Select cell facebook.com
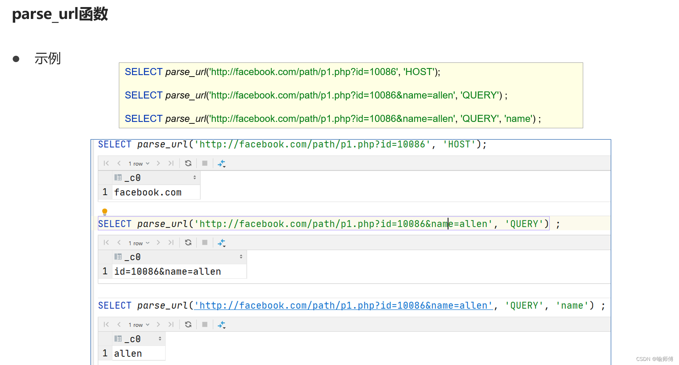 [156, 193]
